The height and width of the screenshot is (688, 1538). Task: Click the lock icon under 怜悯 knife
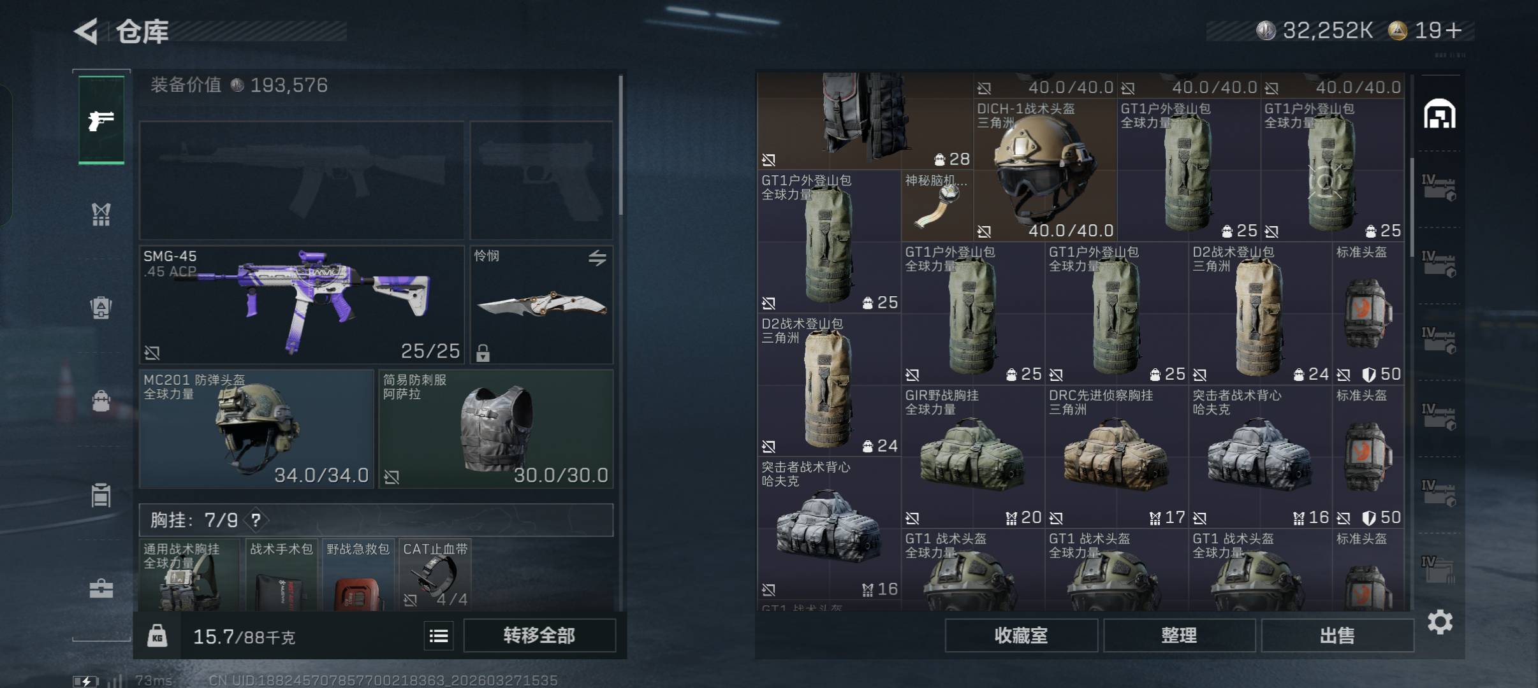point(483,352)
